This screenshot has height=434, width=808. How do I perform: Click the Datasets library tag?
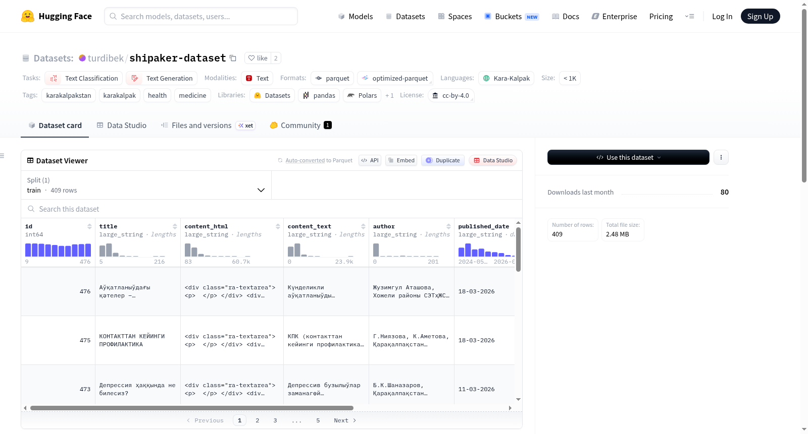(x=272, y=95)
